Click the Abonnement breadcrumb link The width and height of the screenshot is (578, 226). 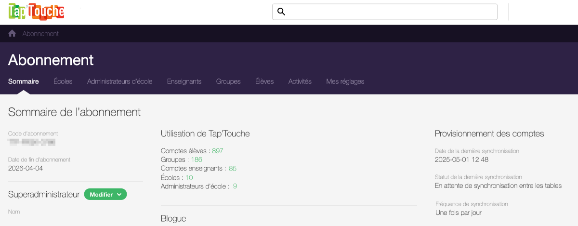[40, 34]
